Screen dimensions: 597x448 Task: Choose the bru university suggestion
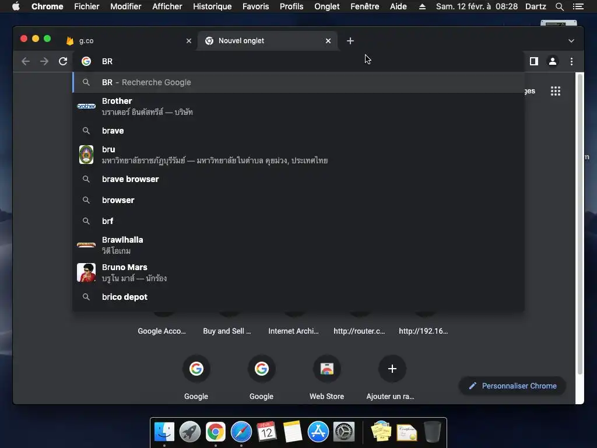[298, 155]
